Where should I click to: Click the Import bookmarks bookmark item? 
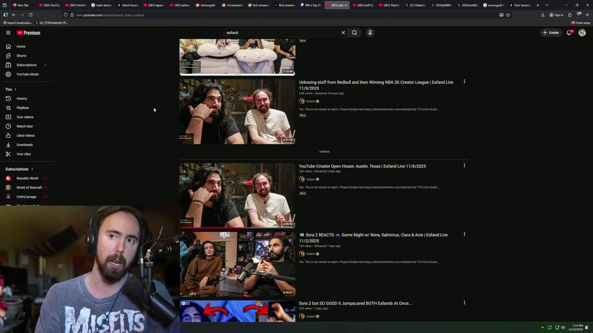18,23
